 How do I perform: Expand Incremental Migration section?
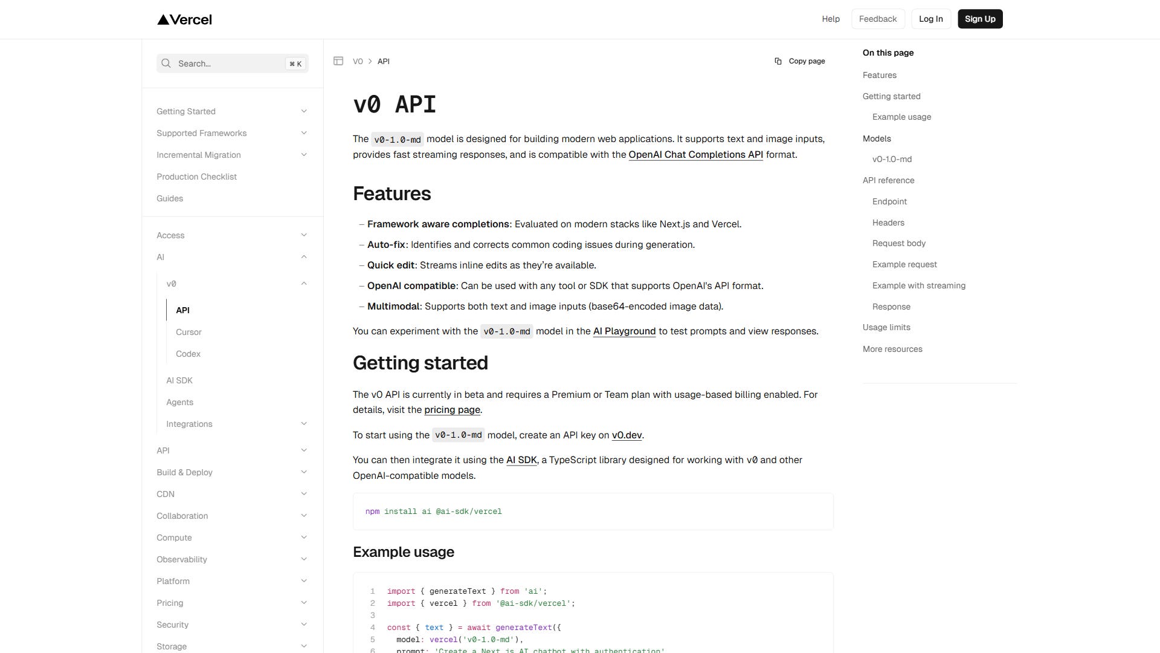coord(233,155)
